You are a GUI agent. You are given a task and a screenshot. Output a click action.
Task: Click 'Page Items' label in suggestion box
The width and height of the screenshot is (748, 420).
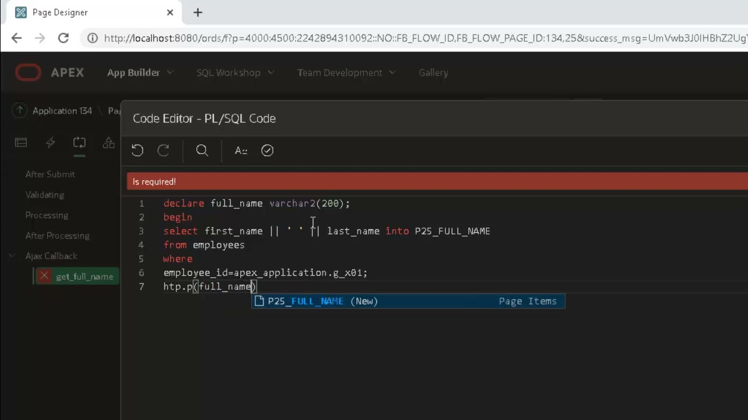[528, 301]
